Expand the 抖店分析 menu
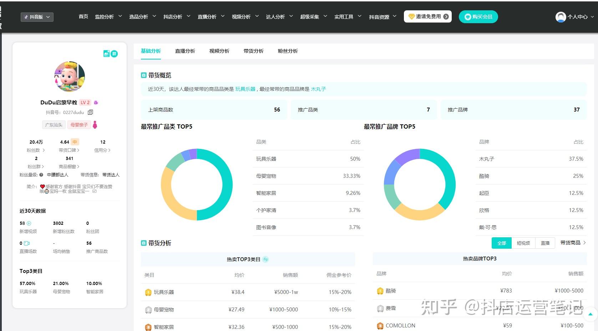Image resolution: width=598 pixels, height=331 pixels. (x=177, y=17)
